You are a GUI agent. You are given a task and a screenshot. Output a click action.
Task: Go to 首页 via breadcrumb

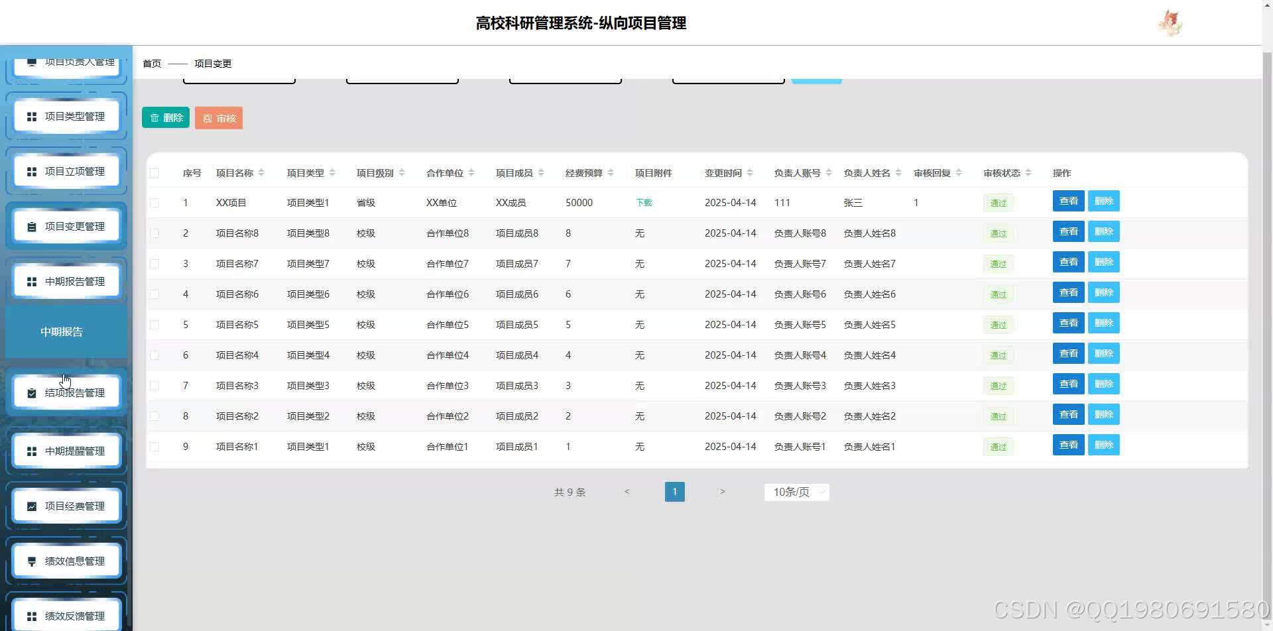click(152, 64)
